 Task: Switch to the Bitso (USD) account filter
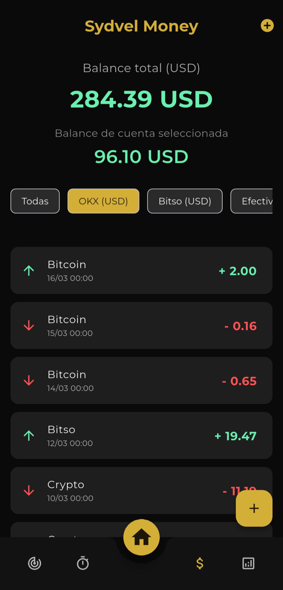[x=185, y=201]
